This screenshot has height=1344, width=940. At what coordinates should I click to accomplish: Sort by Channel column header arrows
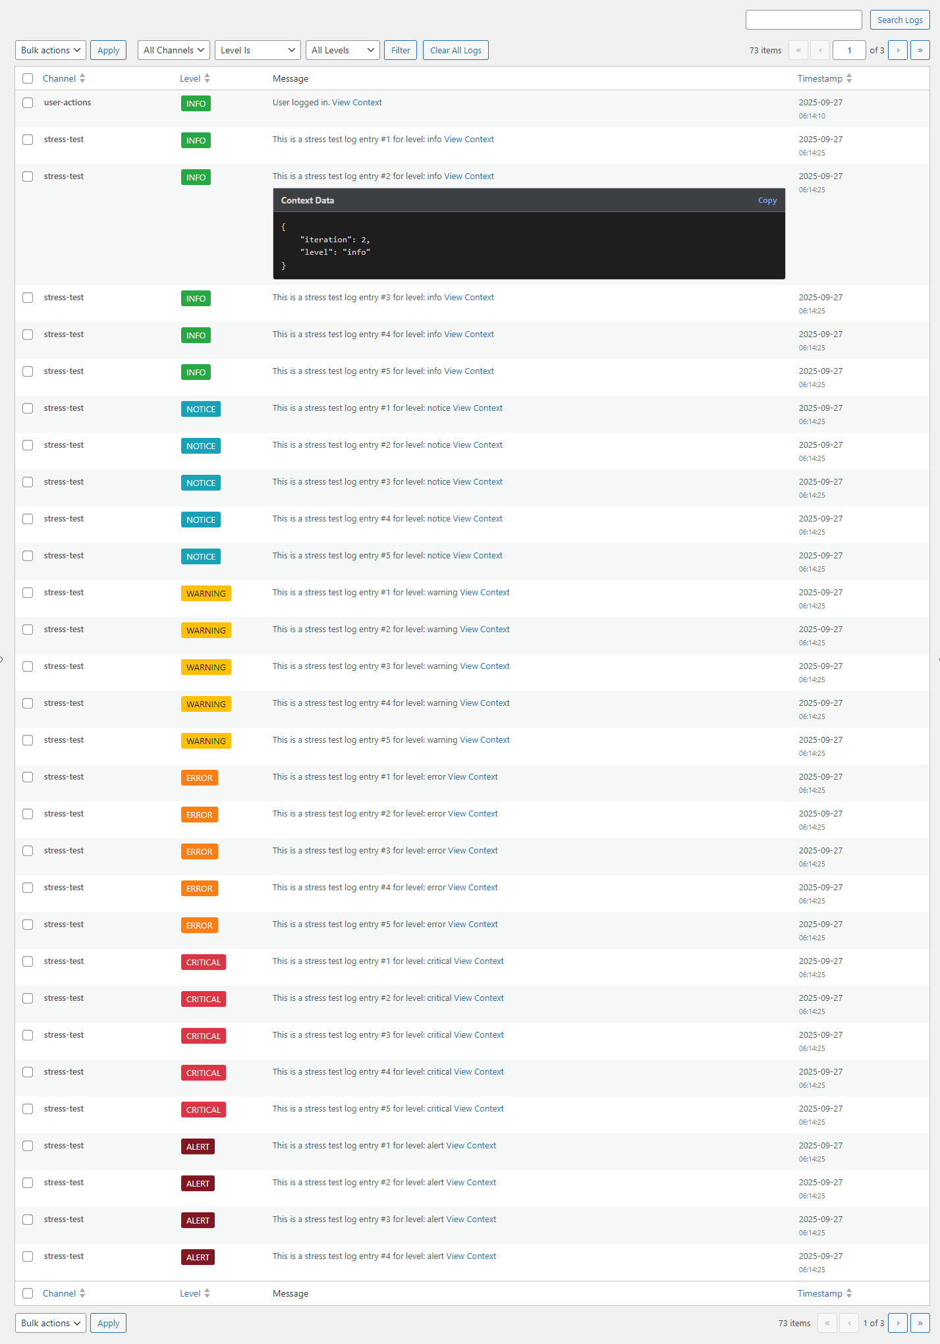pos(82,78)
